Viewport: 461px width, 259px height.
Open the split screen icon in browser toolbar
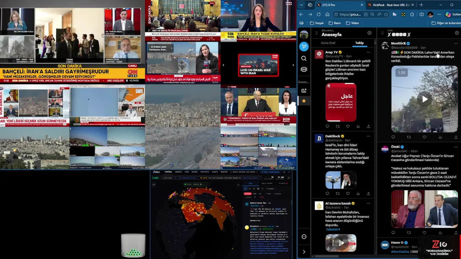coord(421,14)
